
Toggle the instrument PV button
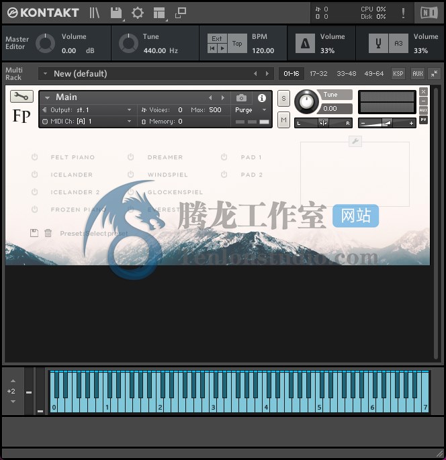click(x=423, y=120)
